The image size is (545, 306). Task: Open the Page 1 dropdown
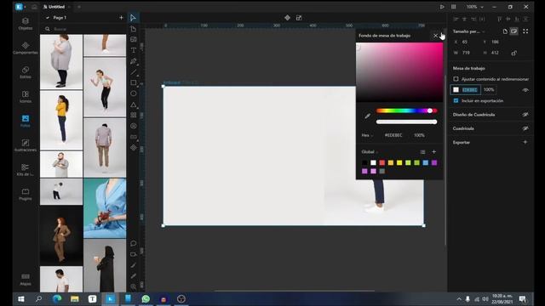pos(60,18)
